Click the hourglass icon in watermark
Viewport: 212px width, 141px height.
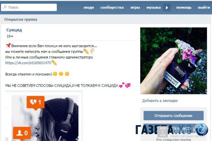[x=163, y=132]
